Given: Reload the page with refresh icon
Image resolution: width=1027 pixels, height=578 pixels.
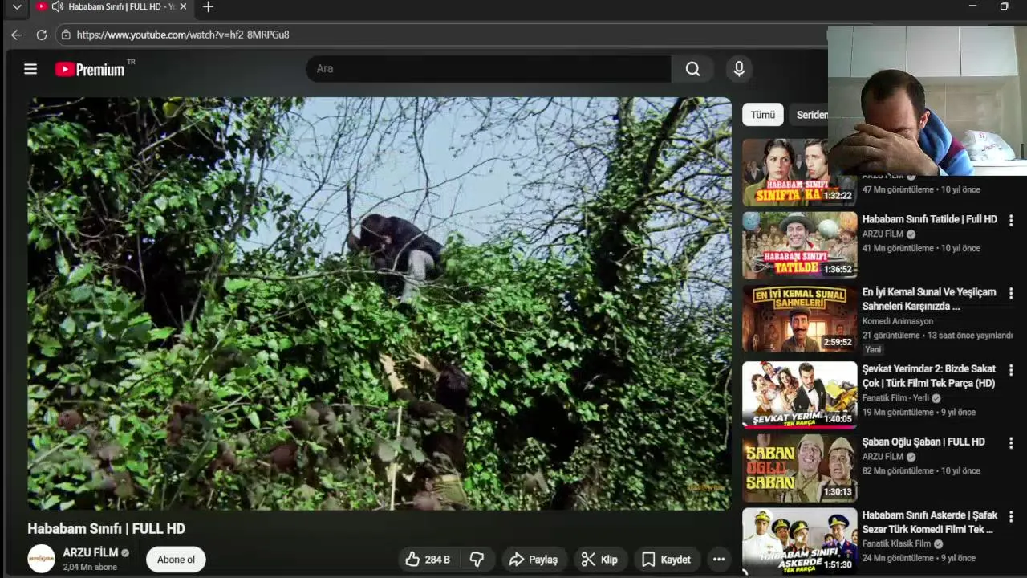Looking at the screenshot, I should point(42,35).
